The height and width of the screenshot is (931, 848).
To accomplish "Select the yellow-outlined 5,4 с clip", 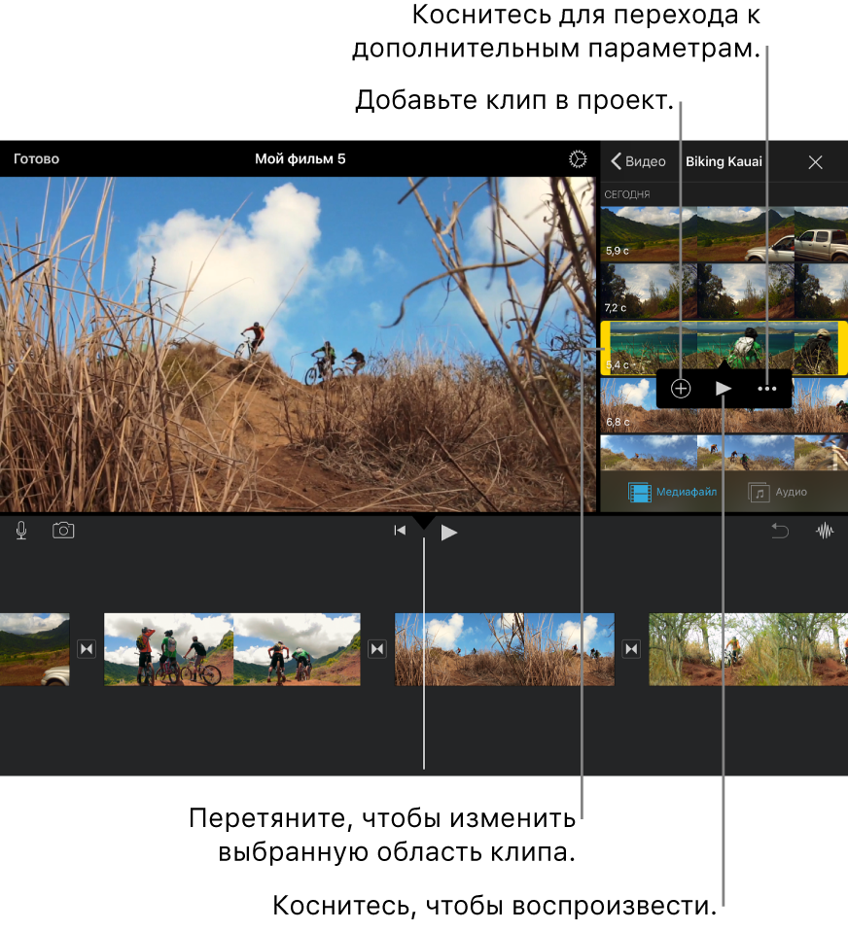I will click(x=724, y=349).
